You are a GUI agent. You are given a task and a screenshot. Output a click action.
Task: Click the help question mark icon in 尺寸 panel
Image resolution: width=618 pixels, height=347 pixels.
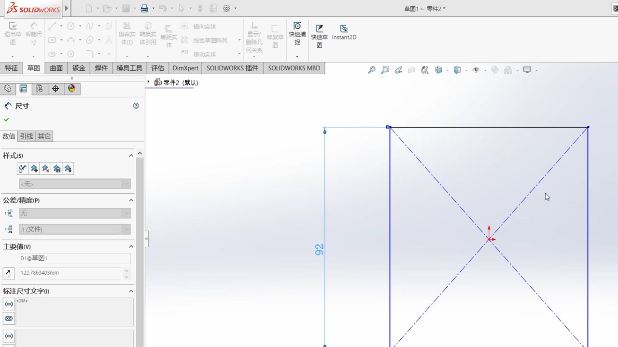tap(136, 106)
